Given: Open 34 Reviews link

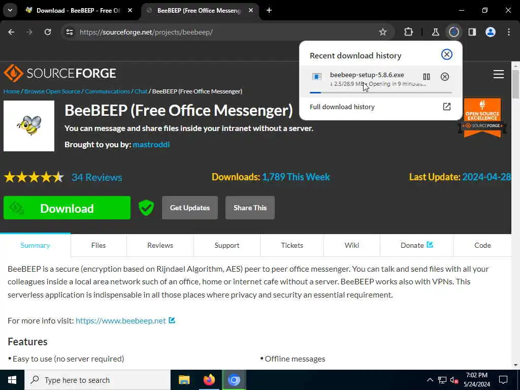Looking at the screenshot, I should point(97,177).
